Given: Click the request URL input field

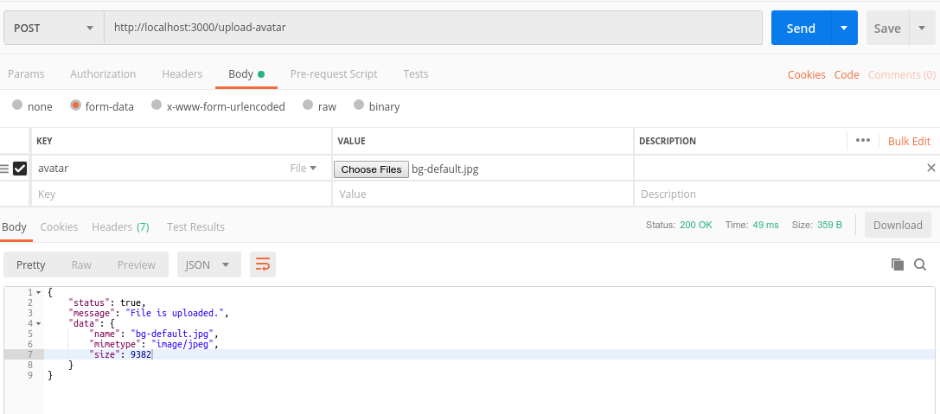Looking at the screenshot, I should pyautogui.click(x=432, y=28).
